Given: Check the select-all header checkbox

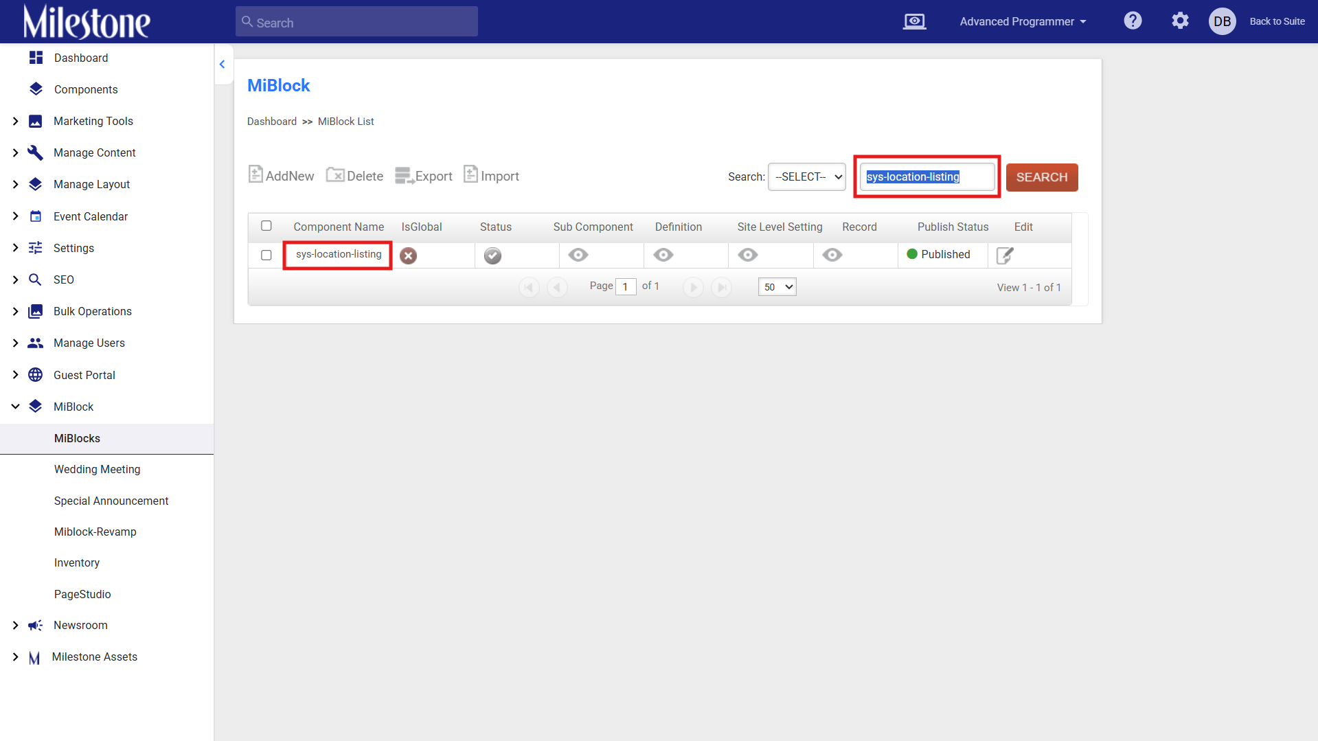Looking at the screenshot, I should tap(266, 225).
